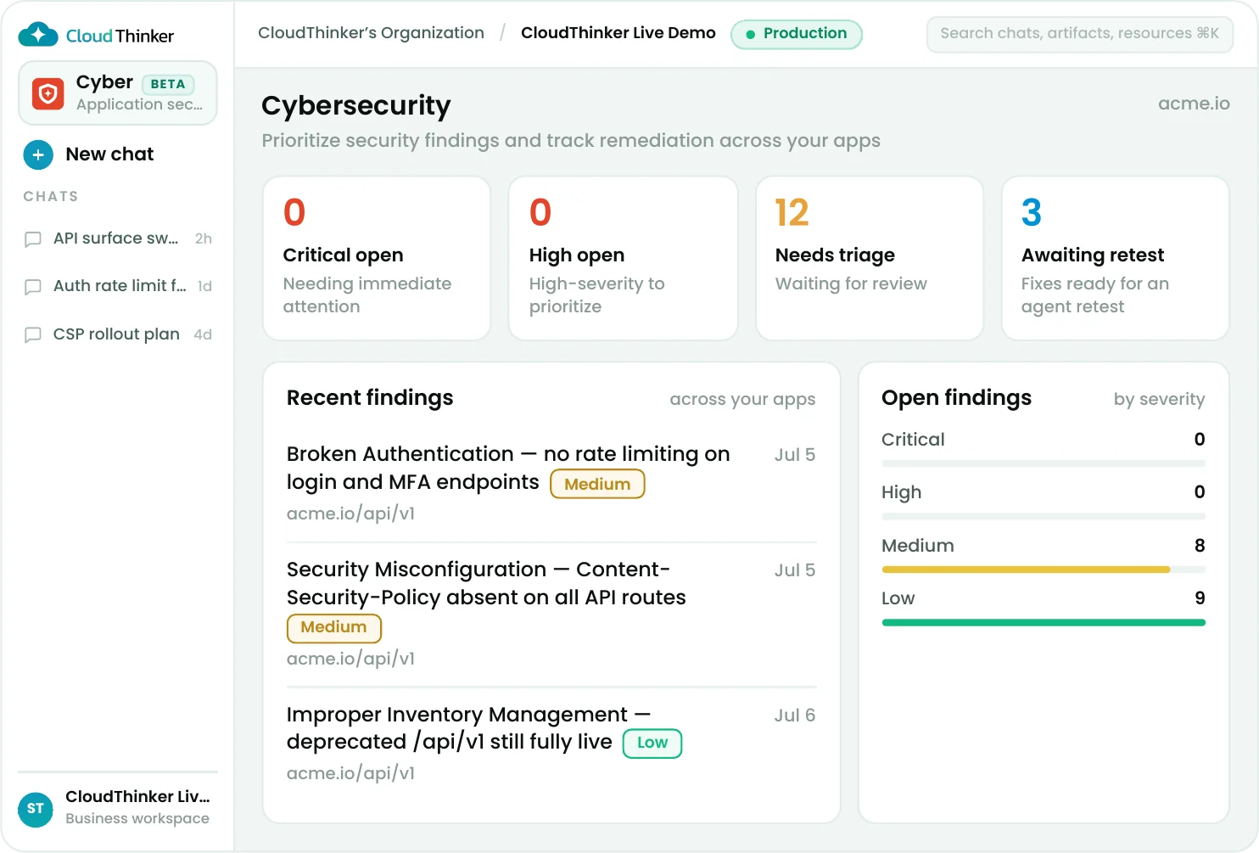
Task: Click CloudThinker Live Demo breadcrumb
Action: (x=618, y=33)
